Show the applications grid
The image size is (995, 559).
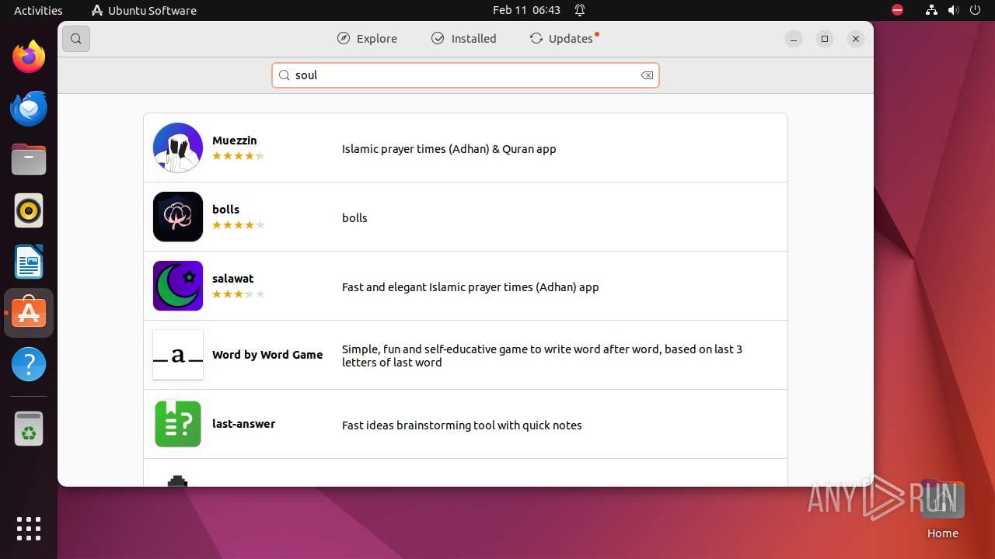point(29,528)
